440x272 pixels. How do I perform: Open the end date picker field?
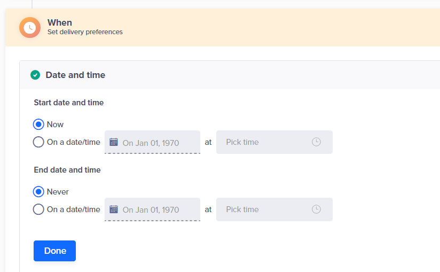[x=152, y=209]
